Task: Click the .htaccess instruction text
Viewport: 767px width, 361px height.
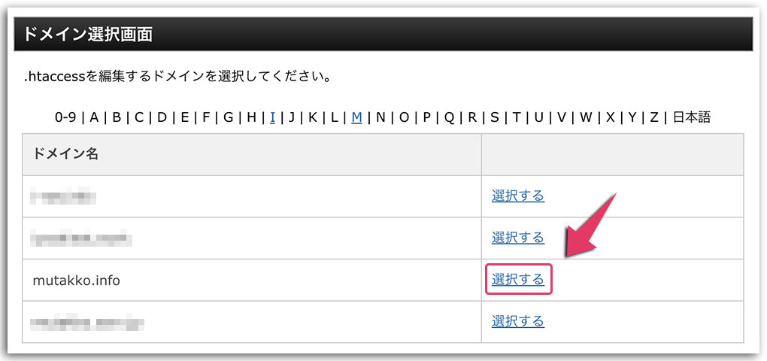Action: pos(177,77)
